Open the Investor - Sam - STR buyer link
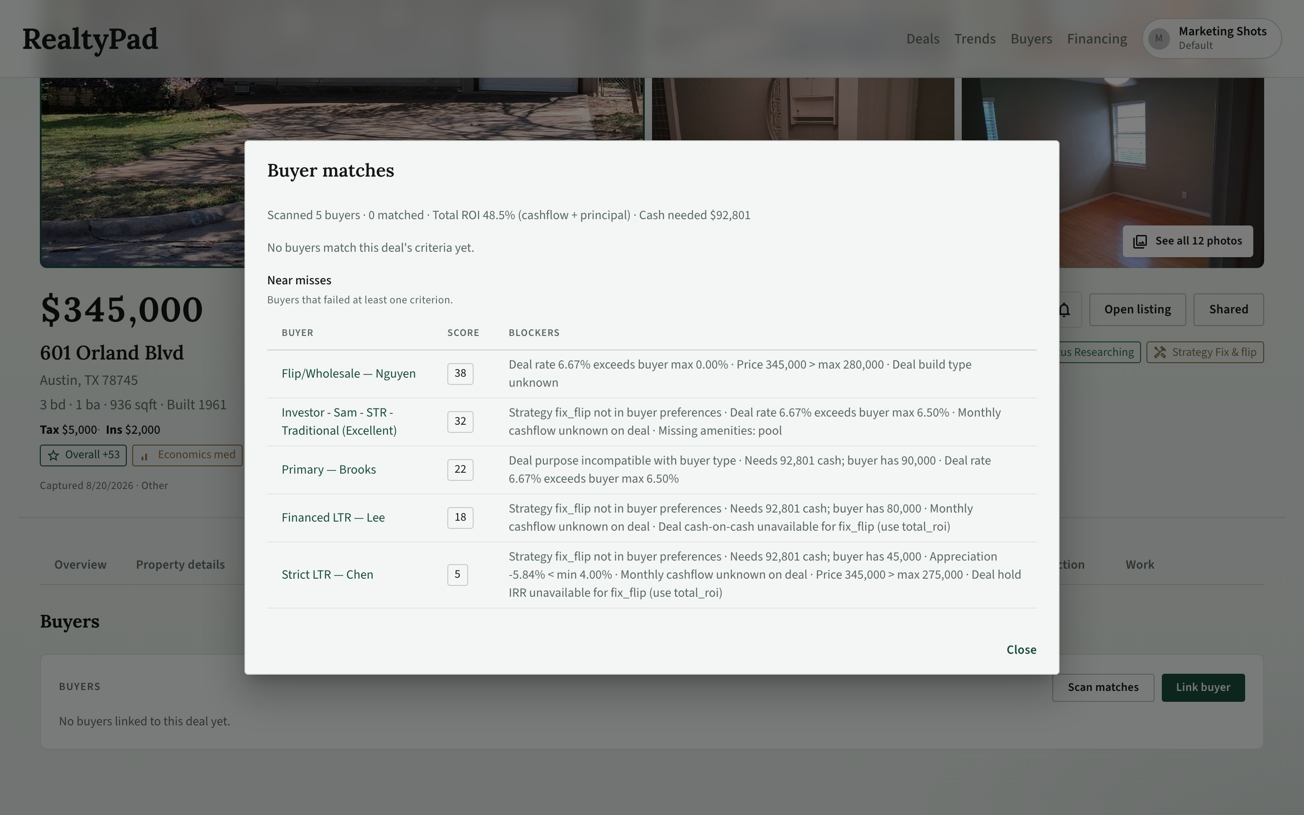The width and height of the screenshot is (1304, 815). point(339,422)
